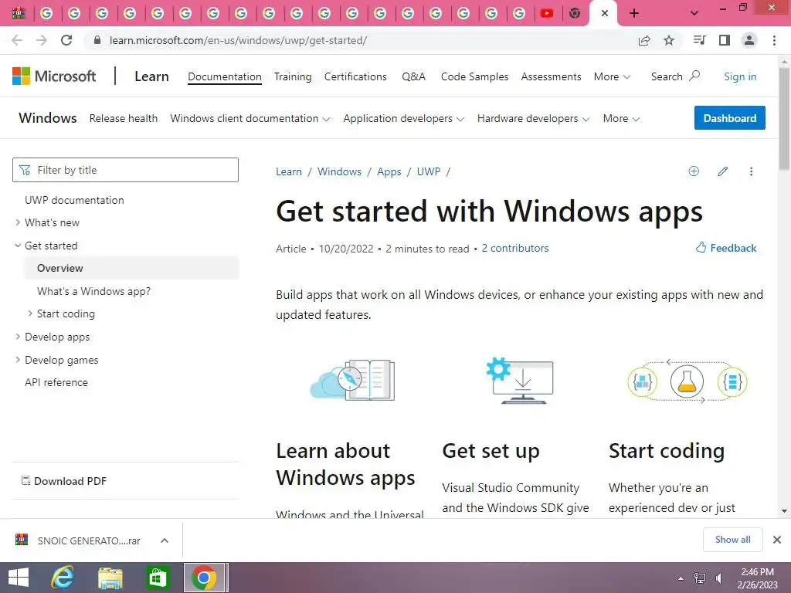Click the browser forward arrow
The image size is (791, 593).
42,40
